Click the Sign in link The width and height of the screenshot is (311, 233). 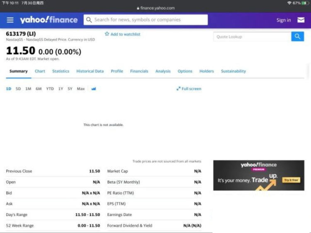pyautogui.click(x=284, y=20)
